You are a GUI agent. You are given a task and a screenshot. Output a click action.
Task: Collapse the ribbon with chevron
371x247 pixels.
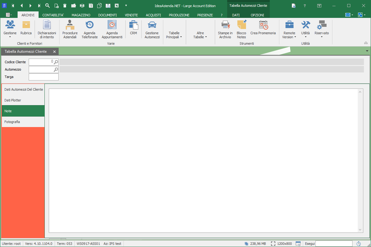[x=366, y=43]
